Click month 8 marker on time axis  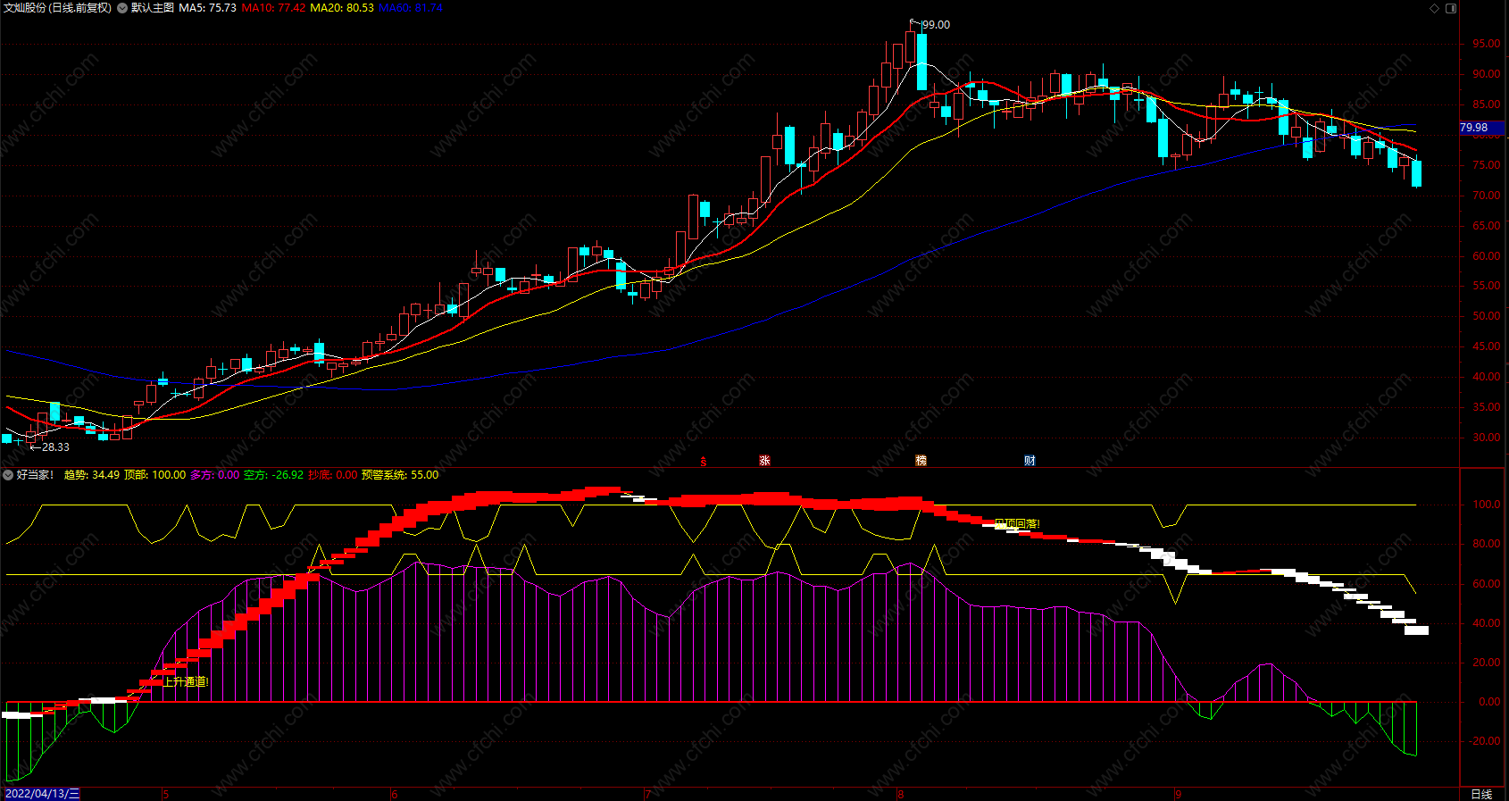click(900, 794)
